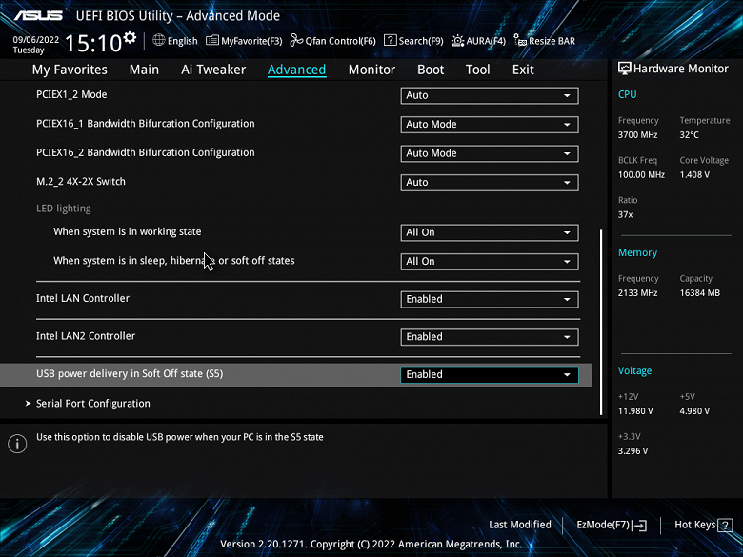
Task: Click the settings list scrollbar
Action: [x=601, y=322]
